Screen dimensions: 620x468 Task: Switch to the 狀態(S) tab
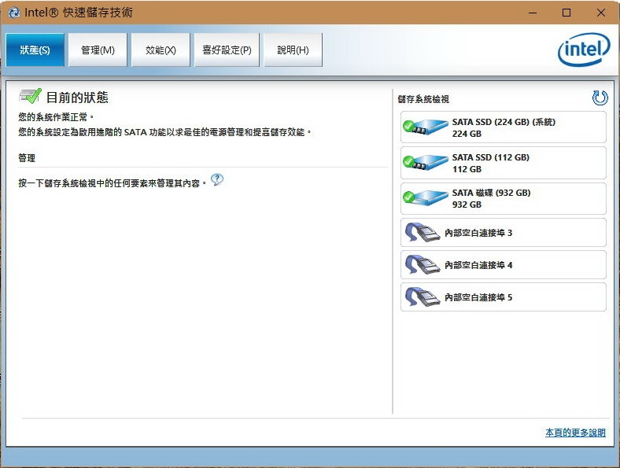tap(35, 50)
